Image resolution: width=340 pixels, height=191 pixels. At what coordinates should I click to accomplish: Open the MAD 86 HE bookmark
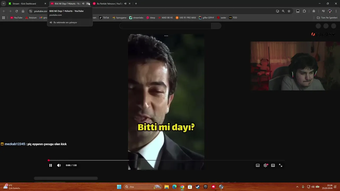point(165,18)
